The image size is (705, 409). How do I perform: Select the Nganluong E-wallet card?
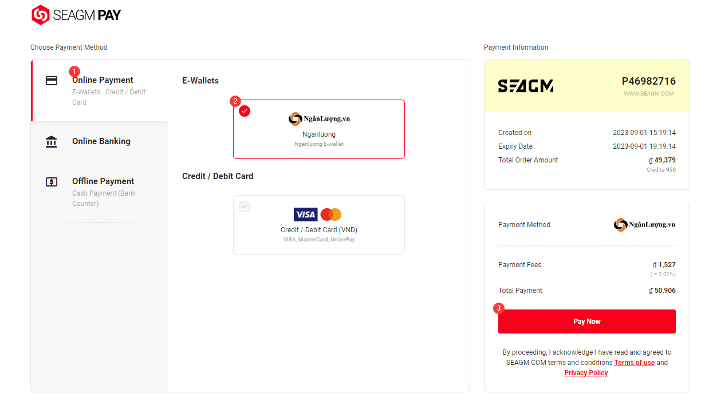(319, 129)
